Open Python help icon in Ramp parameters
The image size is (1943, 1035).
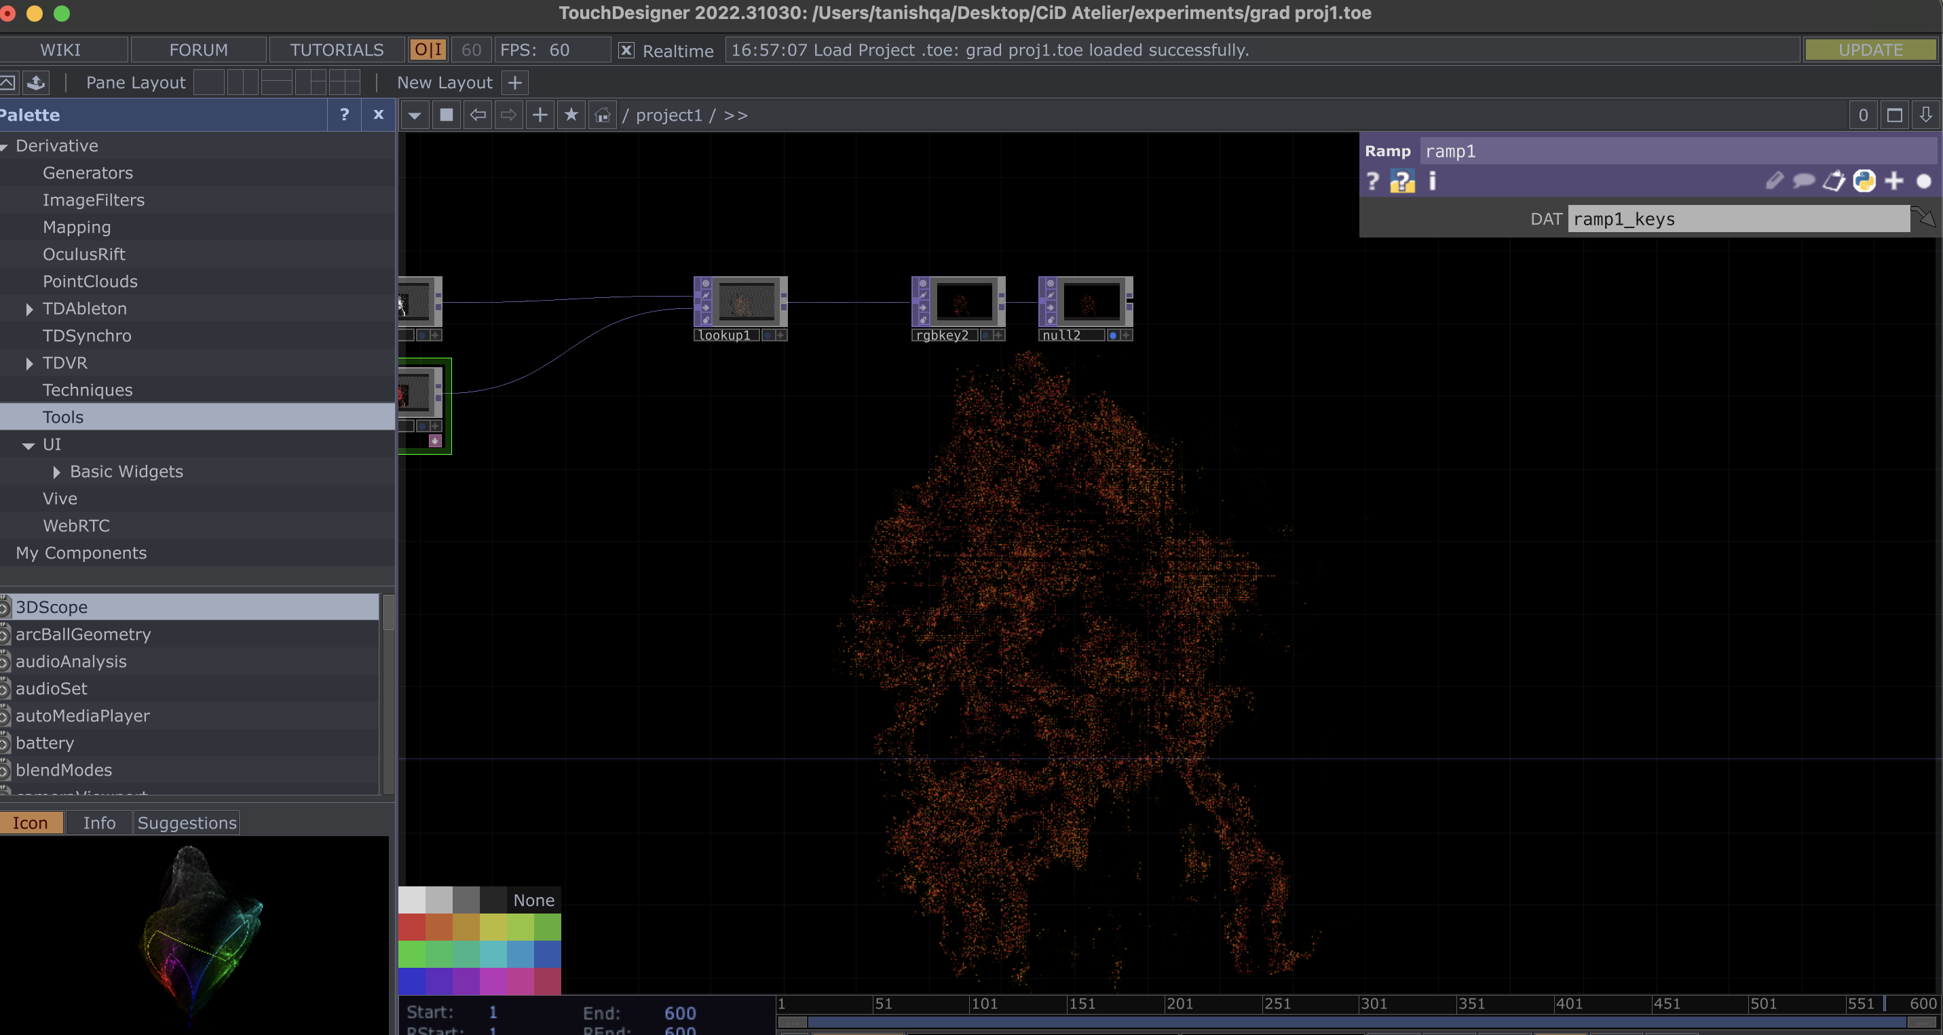pos(1402,181)
